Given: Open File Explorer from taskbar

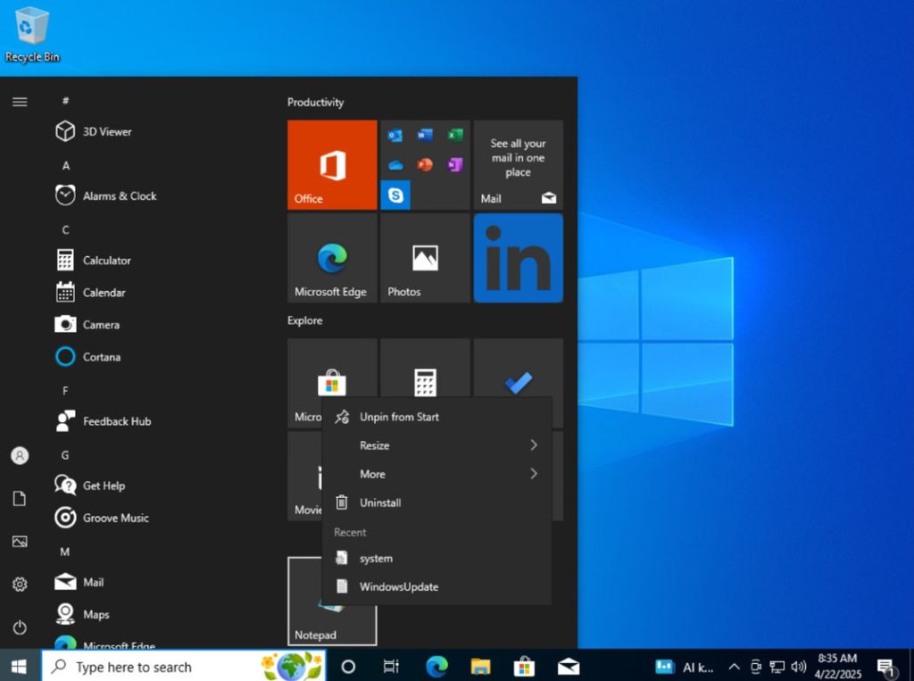Looking at the screenshot, I should [480, 666].
